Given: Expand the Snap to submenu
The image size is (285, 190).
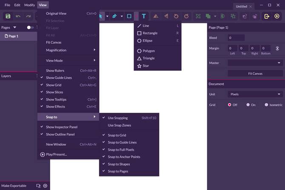Looking at the screenshot, I should click(68, 117).
